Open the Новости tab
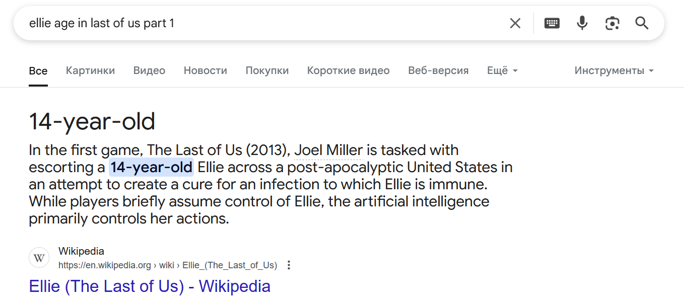This screenshot has width=684, height=303. [205, 70]
